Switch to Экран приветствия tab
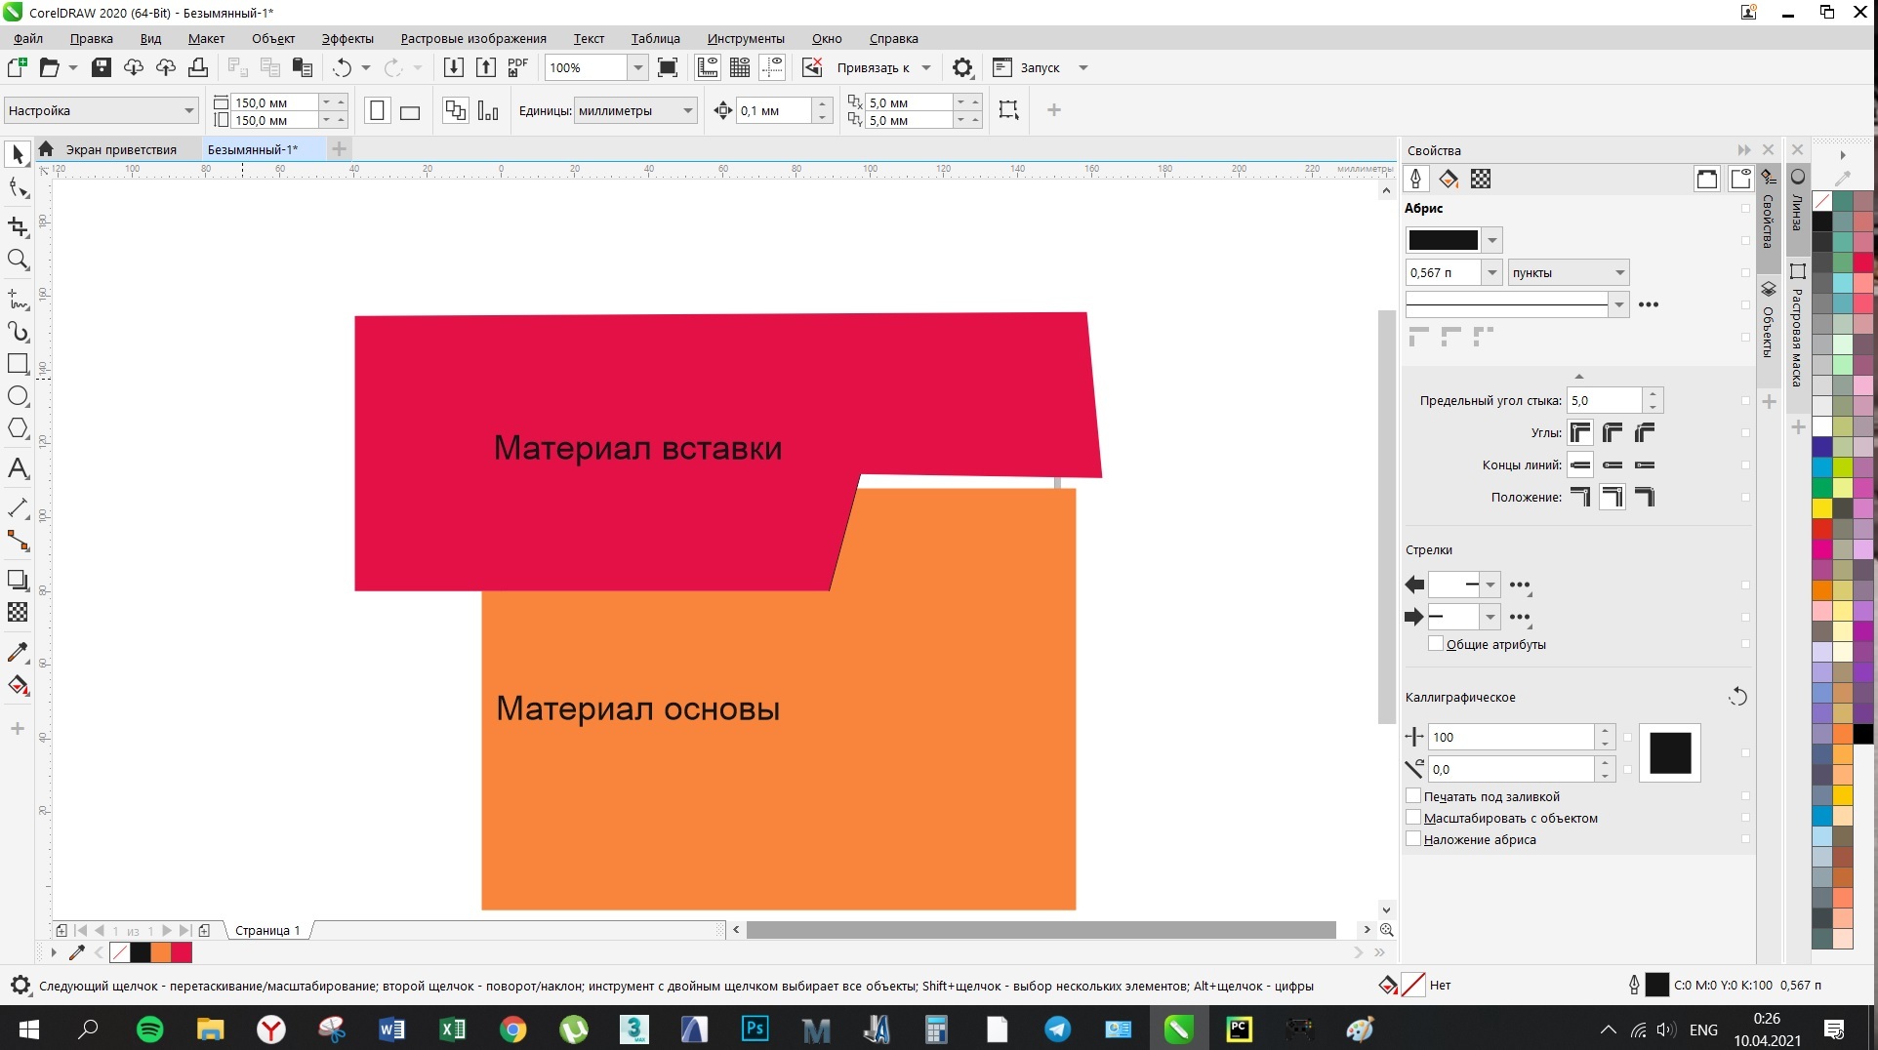 click(121, 149)
